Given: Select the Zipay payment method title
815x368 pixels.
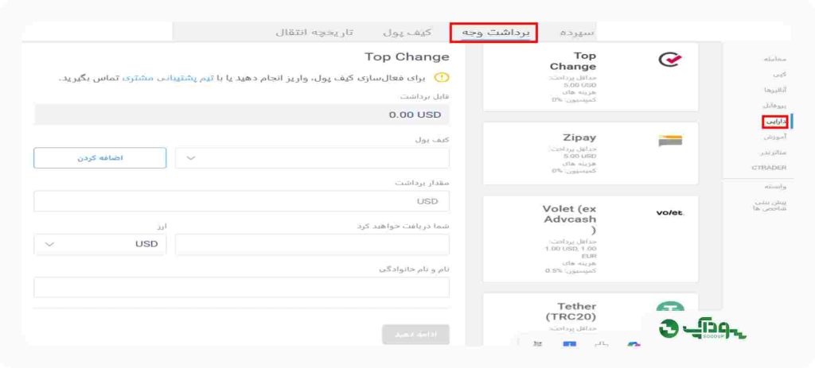Looking at the screenshot, I should (579, 138).
